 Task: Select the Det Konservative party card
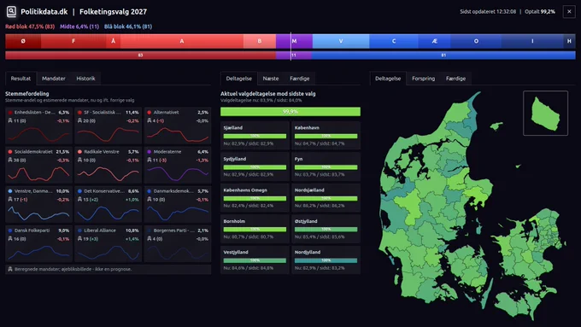click(109, 204)
